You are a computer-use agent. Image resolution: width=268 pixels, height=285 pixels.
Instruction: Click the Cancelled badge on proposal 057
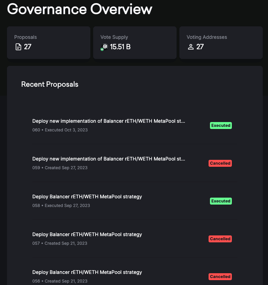(220, 239)
